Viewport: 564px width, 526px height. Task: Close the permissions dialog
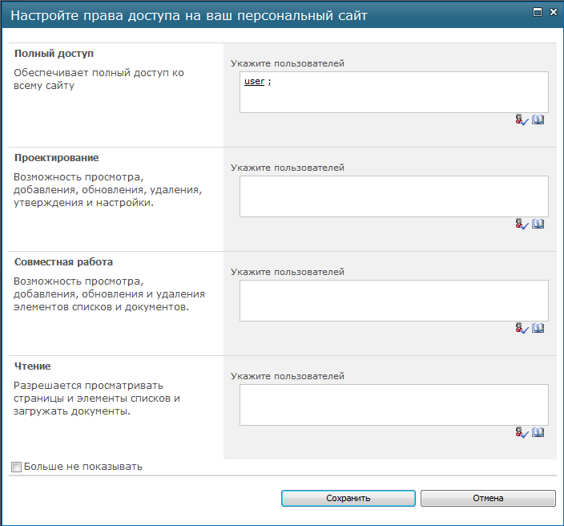pyautogui.click(x=554, y=12)
